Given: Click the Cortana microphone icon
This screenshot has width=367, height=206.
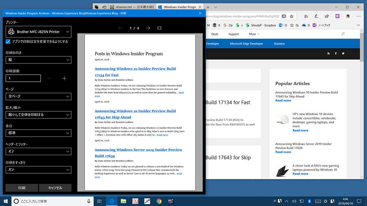Looking at the screenshot, I should (89, 201).
